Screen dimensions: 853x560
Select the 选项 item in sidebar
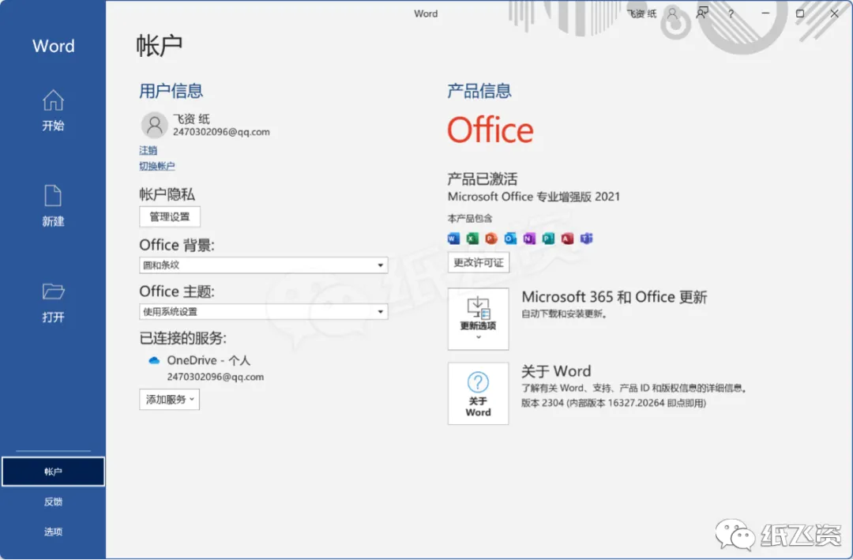point(53,532)
